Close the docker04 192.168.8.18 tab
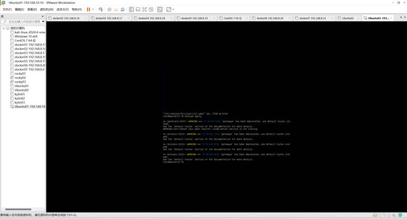Screen dimensions: 407x219 point(171,18)
